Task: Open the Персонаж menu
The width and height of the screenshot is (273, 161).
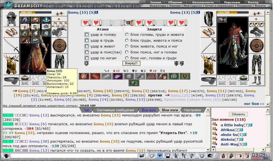Action: (x=232, y=2)
